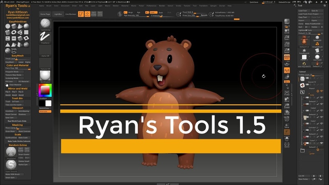Image resolution: width=329 pixels, height=185 pixels.
Task: Toggle Draw mode button
Action: [87, 14]
